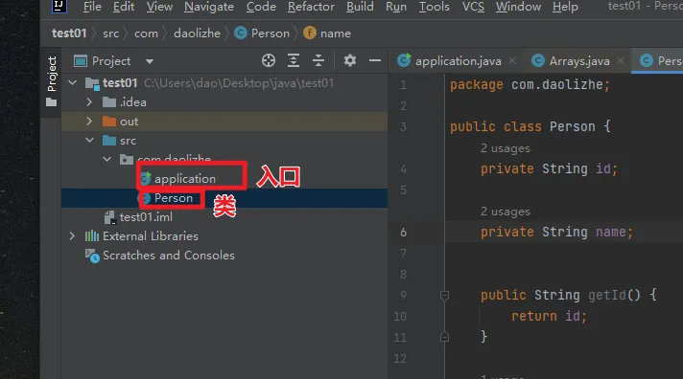683x379 pixels.
Task: Close the application.java tab
Action: click(x=512, y=61)
